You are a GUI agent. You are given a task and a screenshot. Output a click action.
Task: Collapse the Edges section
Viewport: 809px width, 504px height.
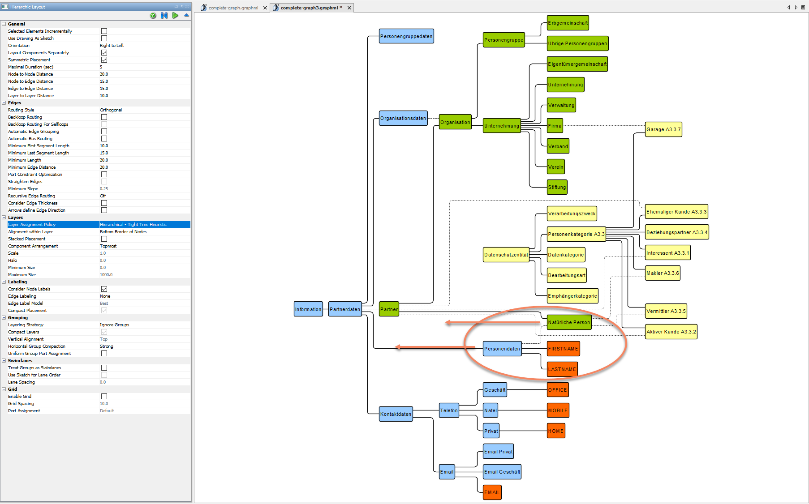pos(4,103)
